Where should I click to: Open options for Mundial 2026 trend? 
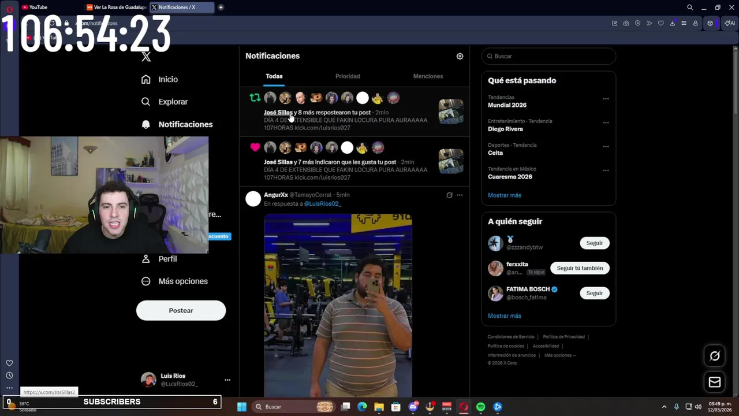point(606,99)
